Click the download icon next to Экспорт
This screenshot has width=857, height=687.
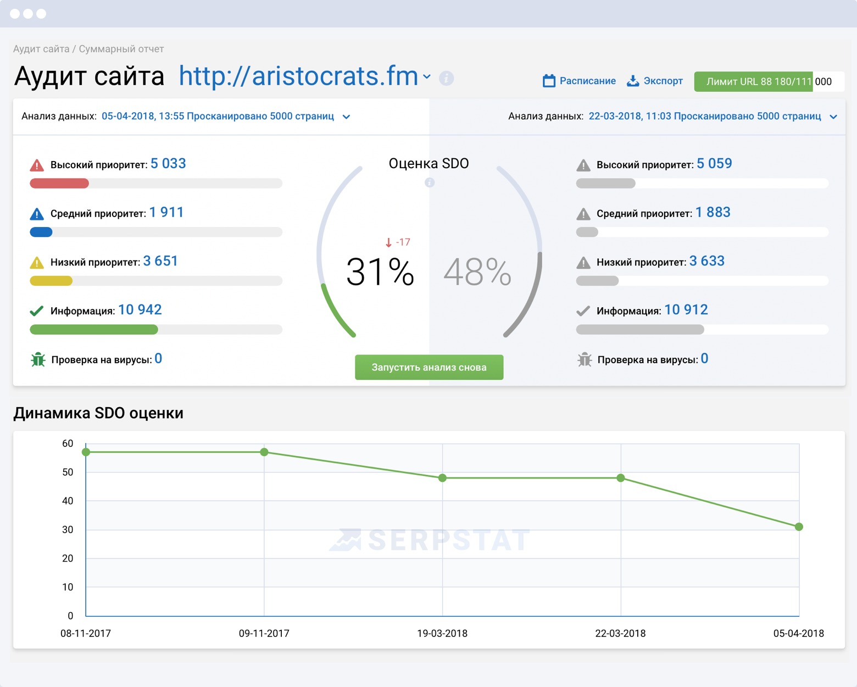(x=633, y=81)
